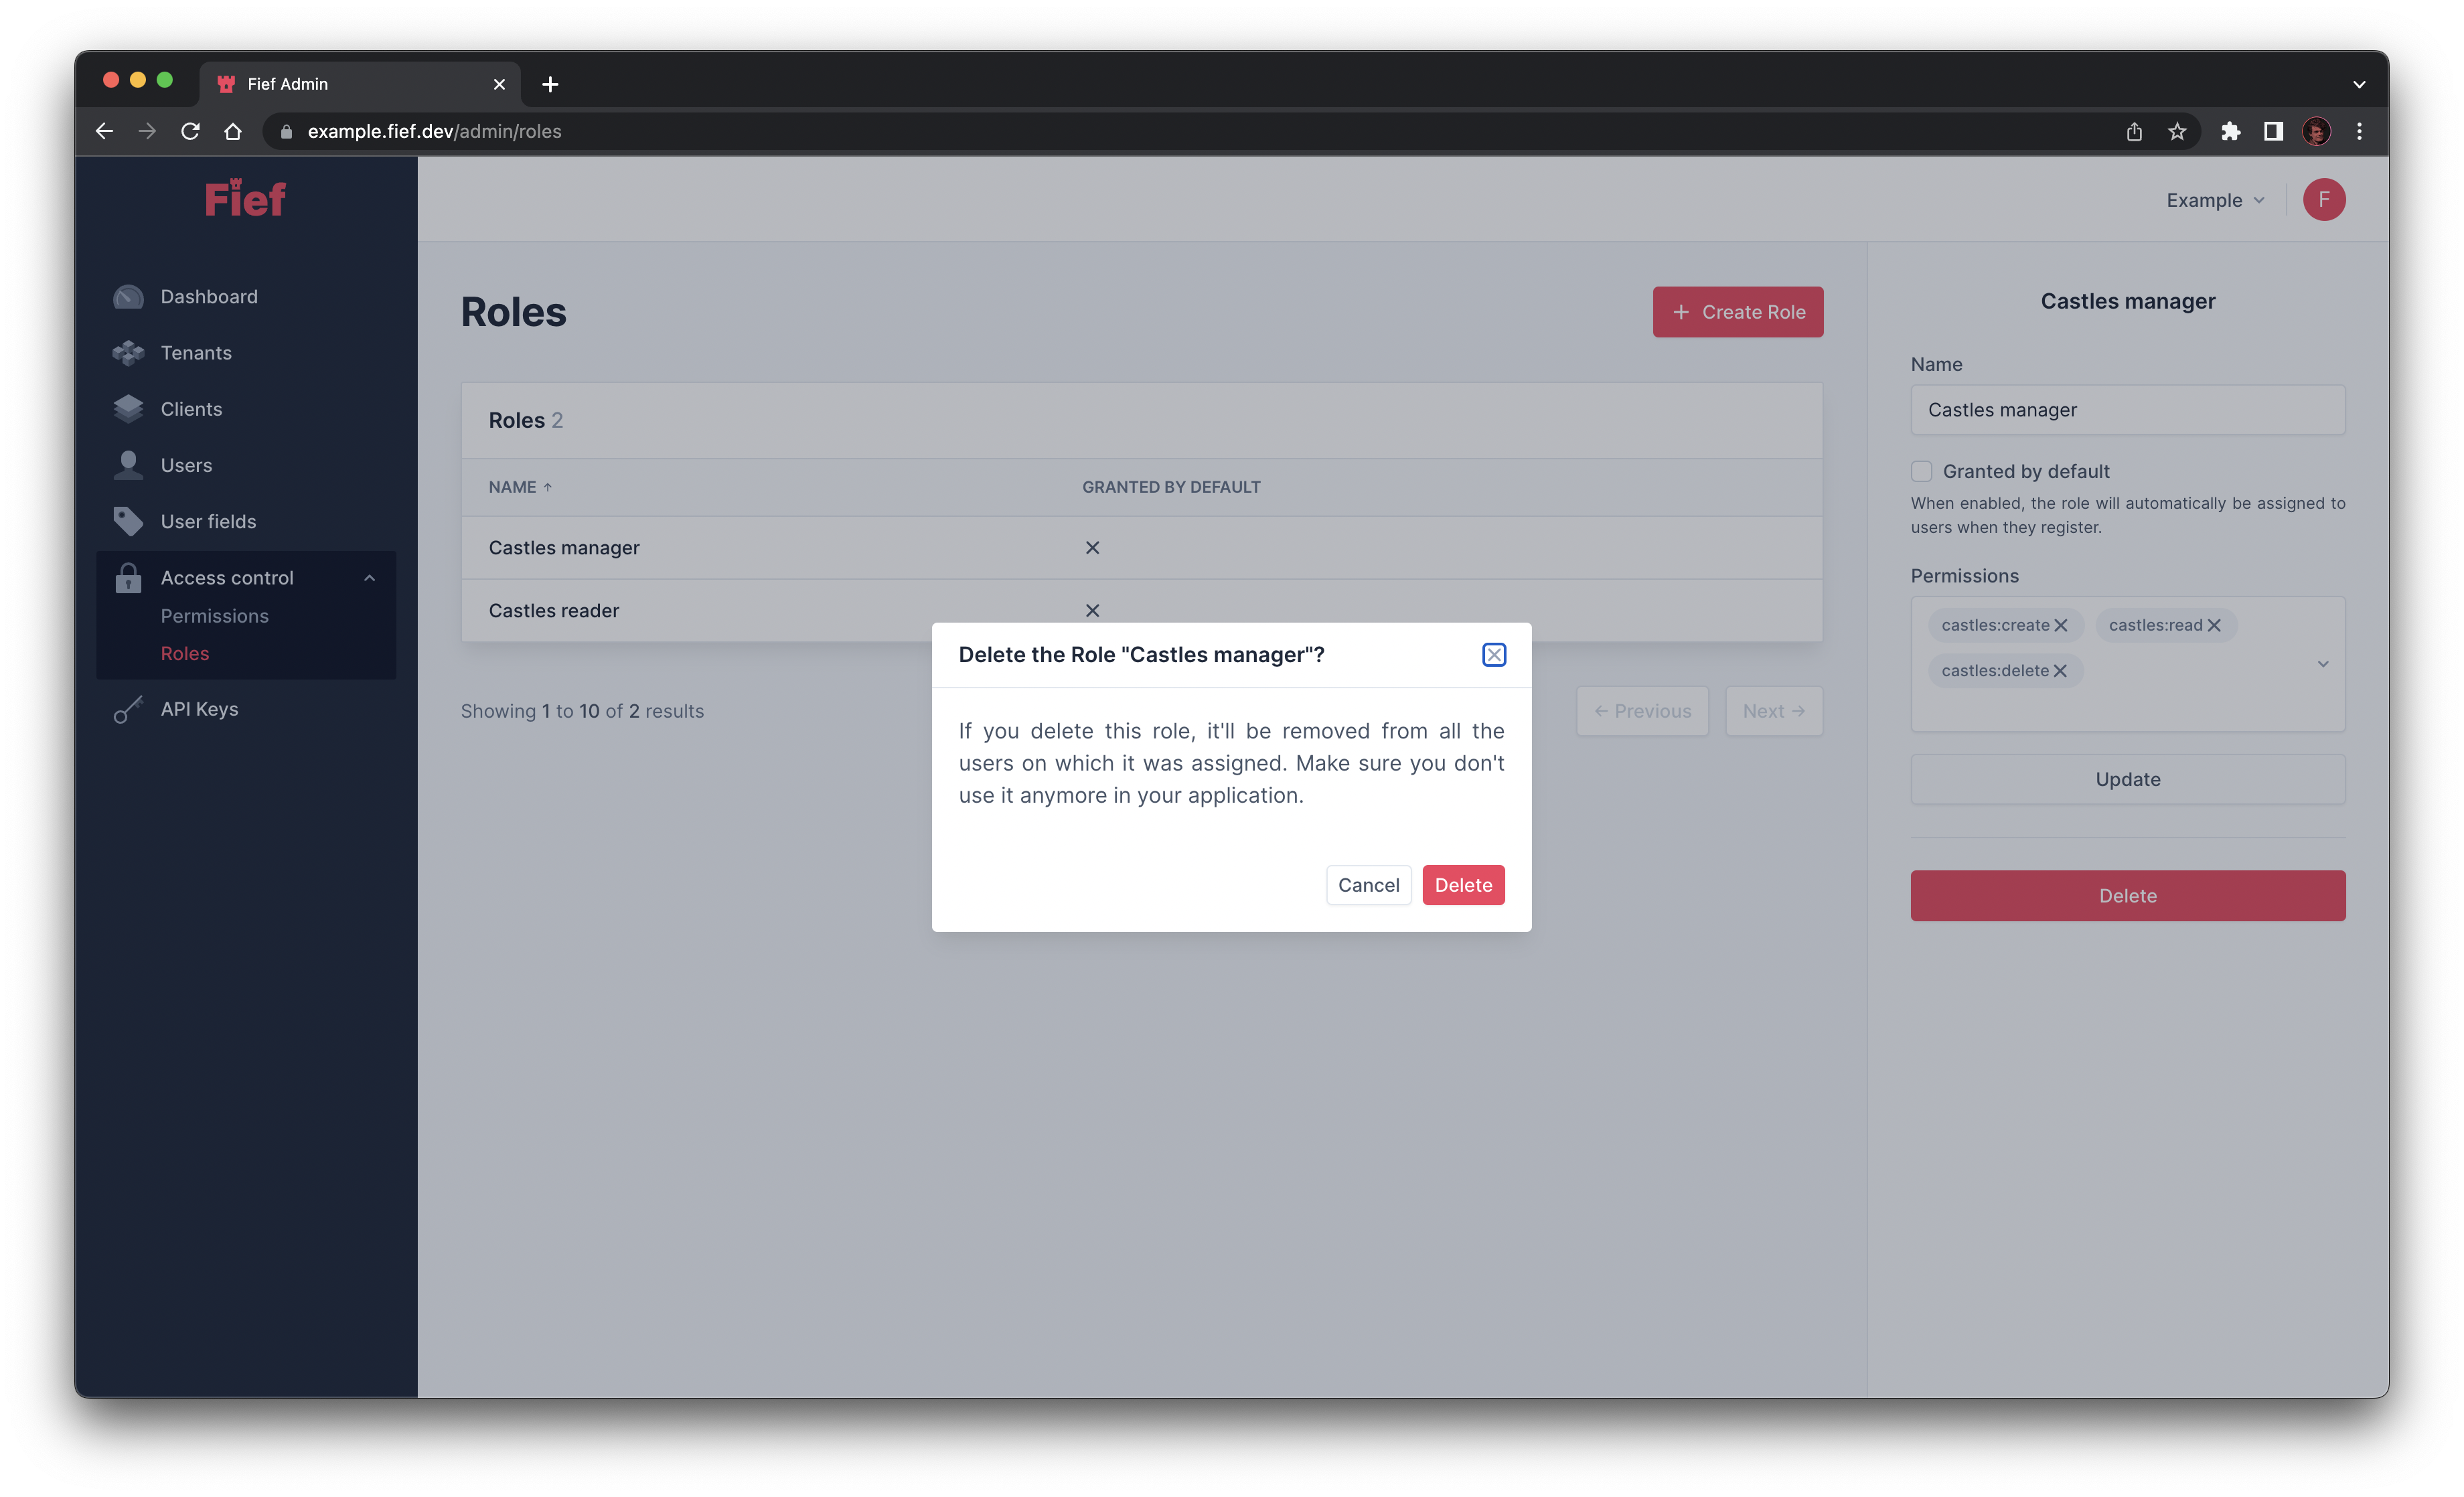Viewport: 2464px width, 1497px height.
Task: Click the Castles manager name input field
Action: click(2127, 410)
